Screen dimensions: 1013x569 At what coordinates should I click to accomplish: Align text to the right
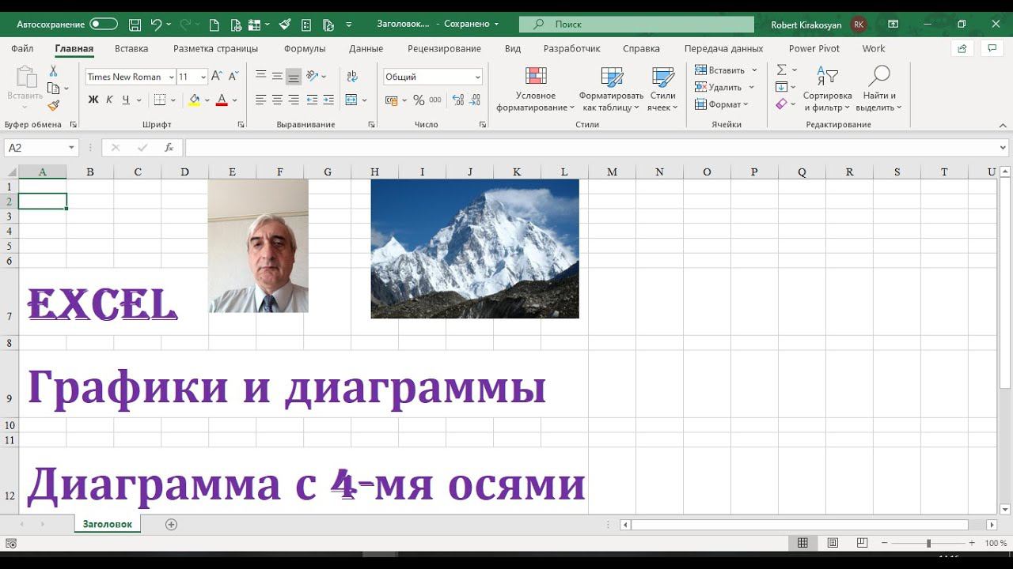(294, 100)
